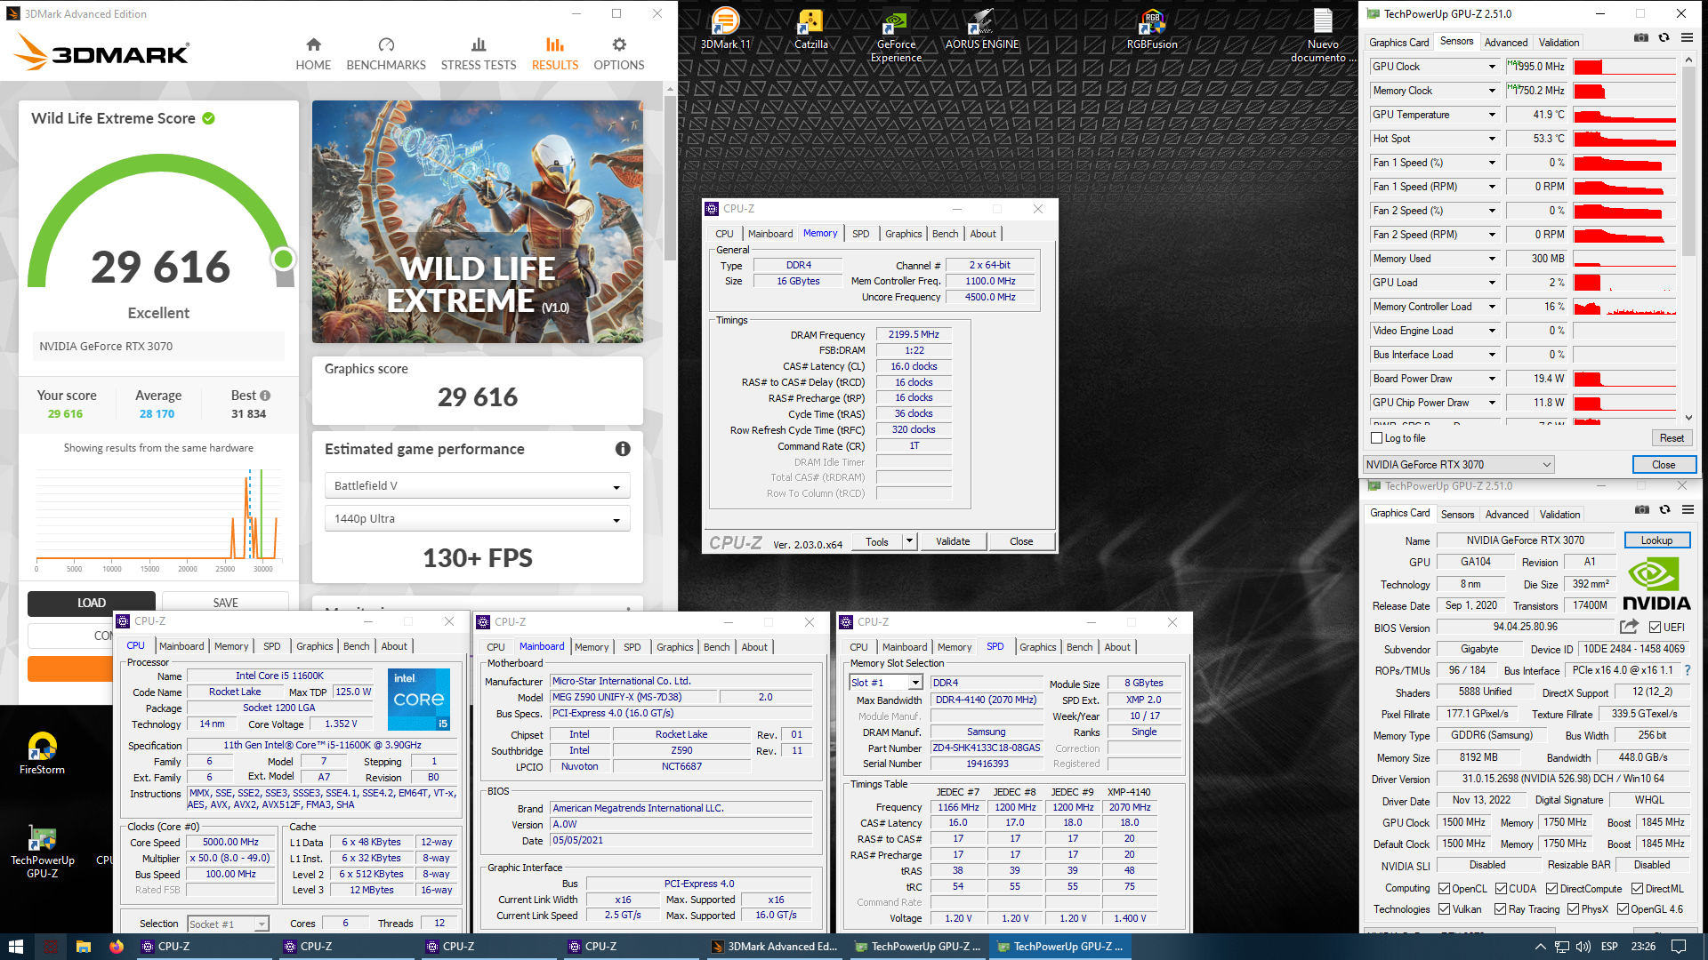The image size is (1708, 960).
Task: Open 3DMark Stress Tests section
Action: coord(479,54)
